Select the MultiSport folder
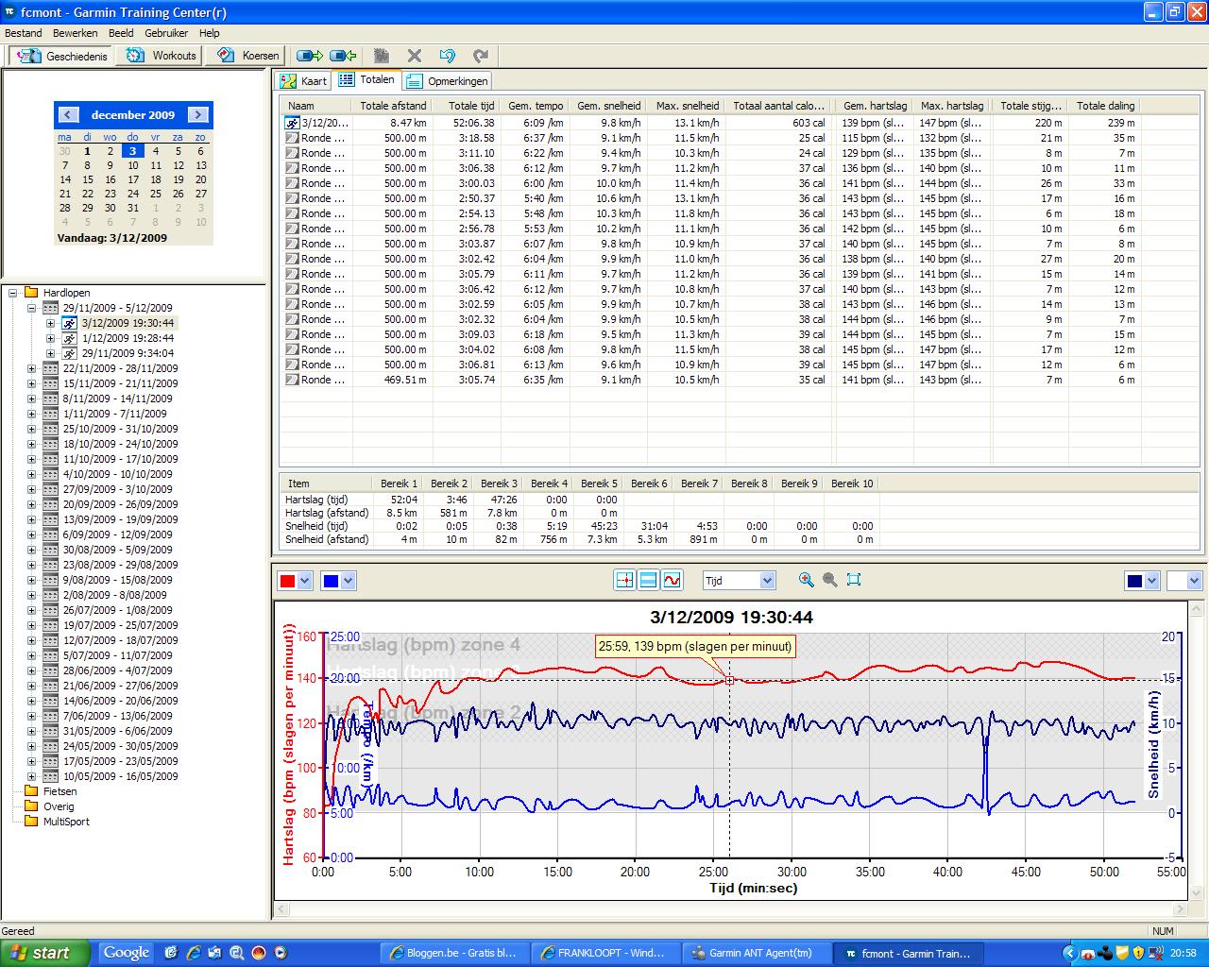Image resolution: width=1209 pixels, height=967 pixels. pyautogui.click(x=66, y=822)
